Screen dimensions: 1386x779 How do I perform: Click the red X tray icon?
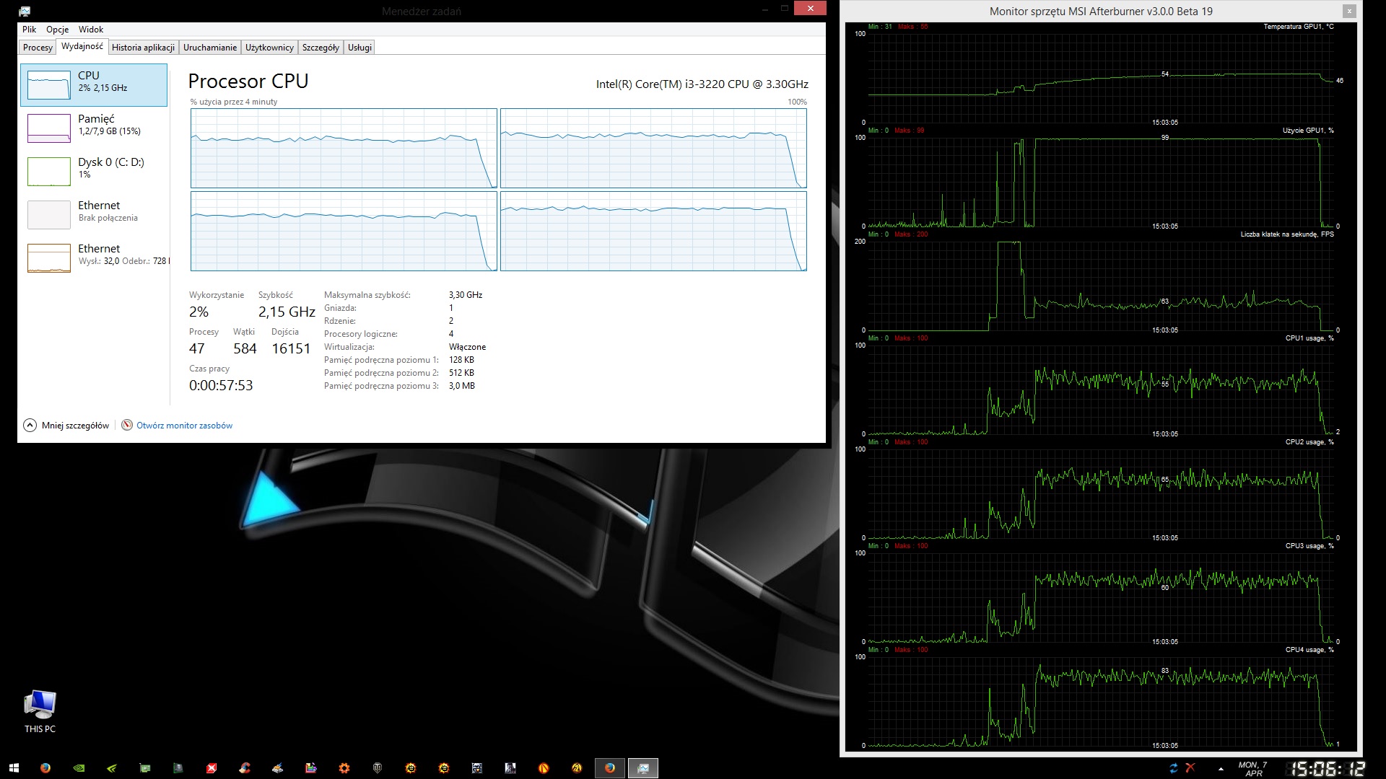click(x=1190, y=768)
